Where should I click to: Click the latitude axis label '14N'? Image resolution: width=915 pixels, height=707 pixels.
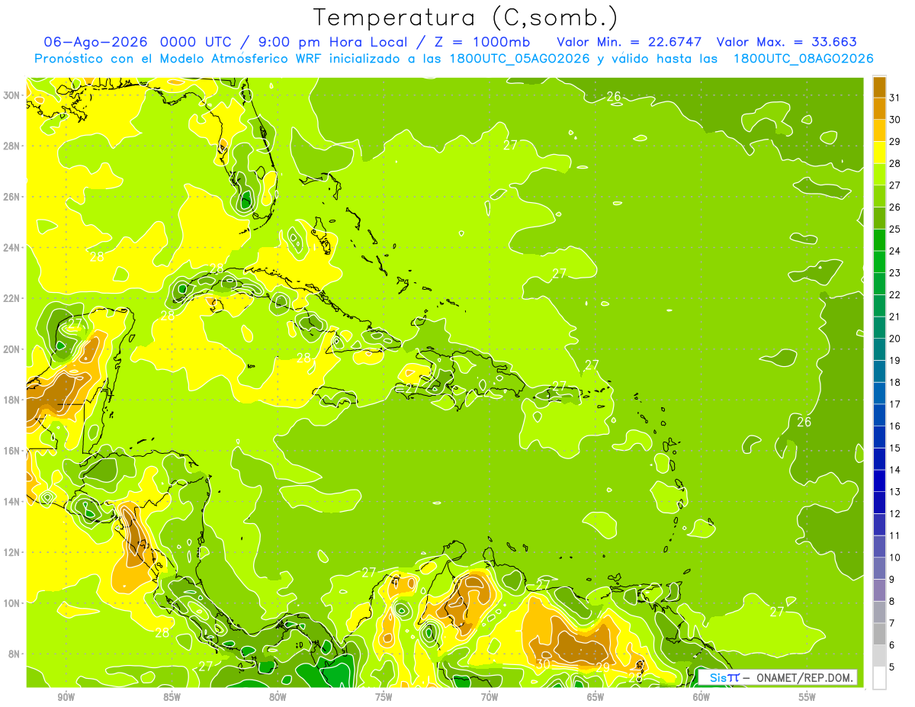point(11,502)
